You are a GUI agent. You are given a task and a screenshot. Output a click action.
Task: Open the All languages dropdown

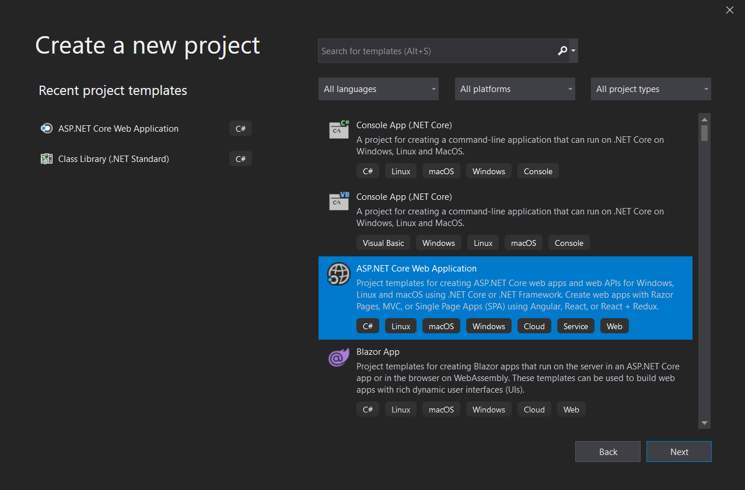click(378, 89)
